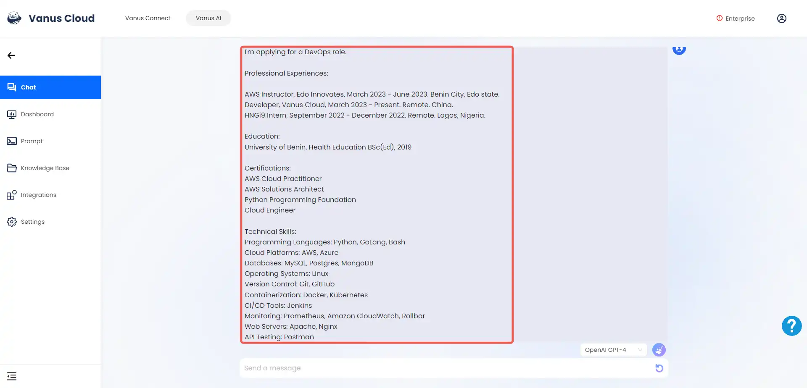Screen dimensions: 807x388
Task: Click the "Cloud Platforms: AWS, Azure" line
Action: pos(291,252)
